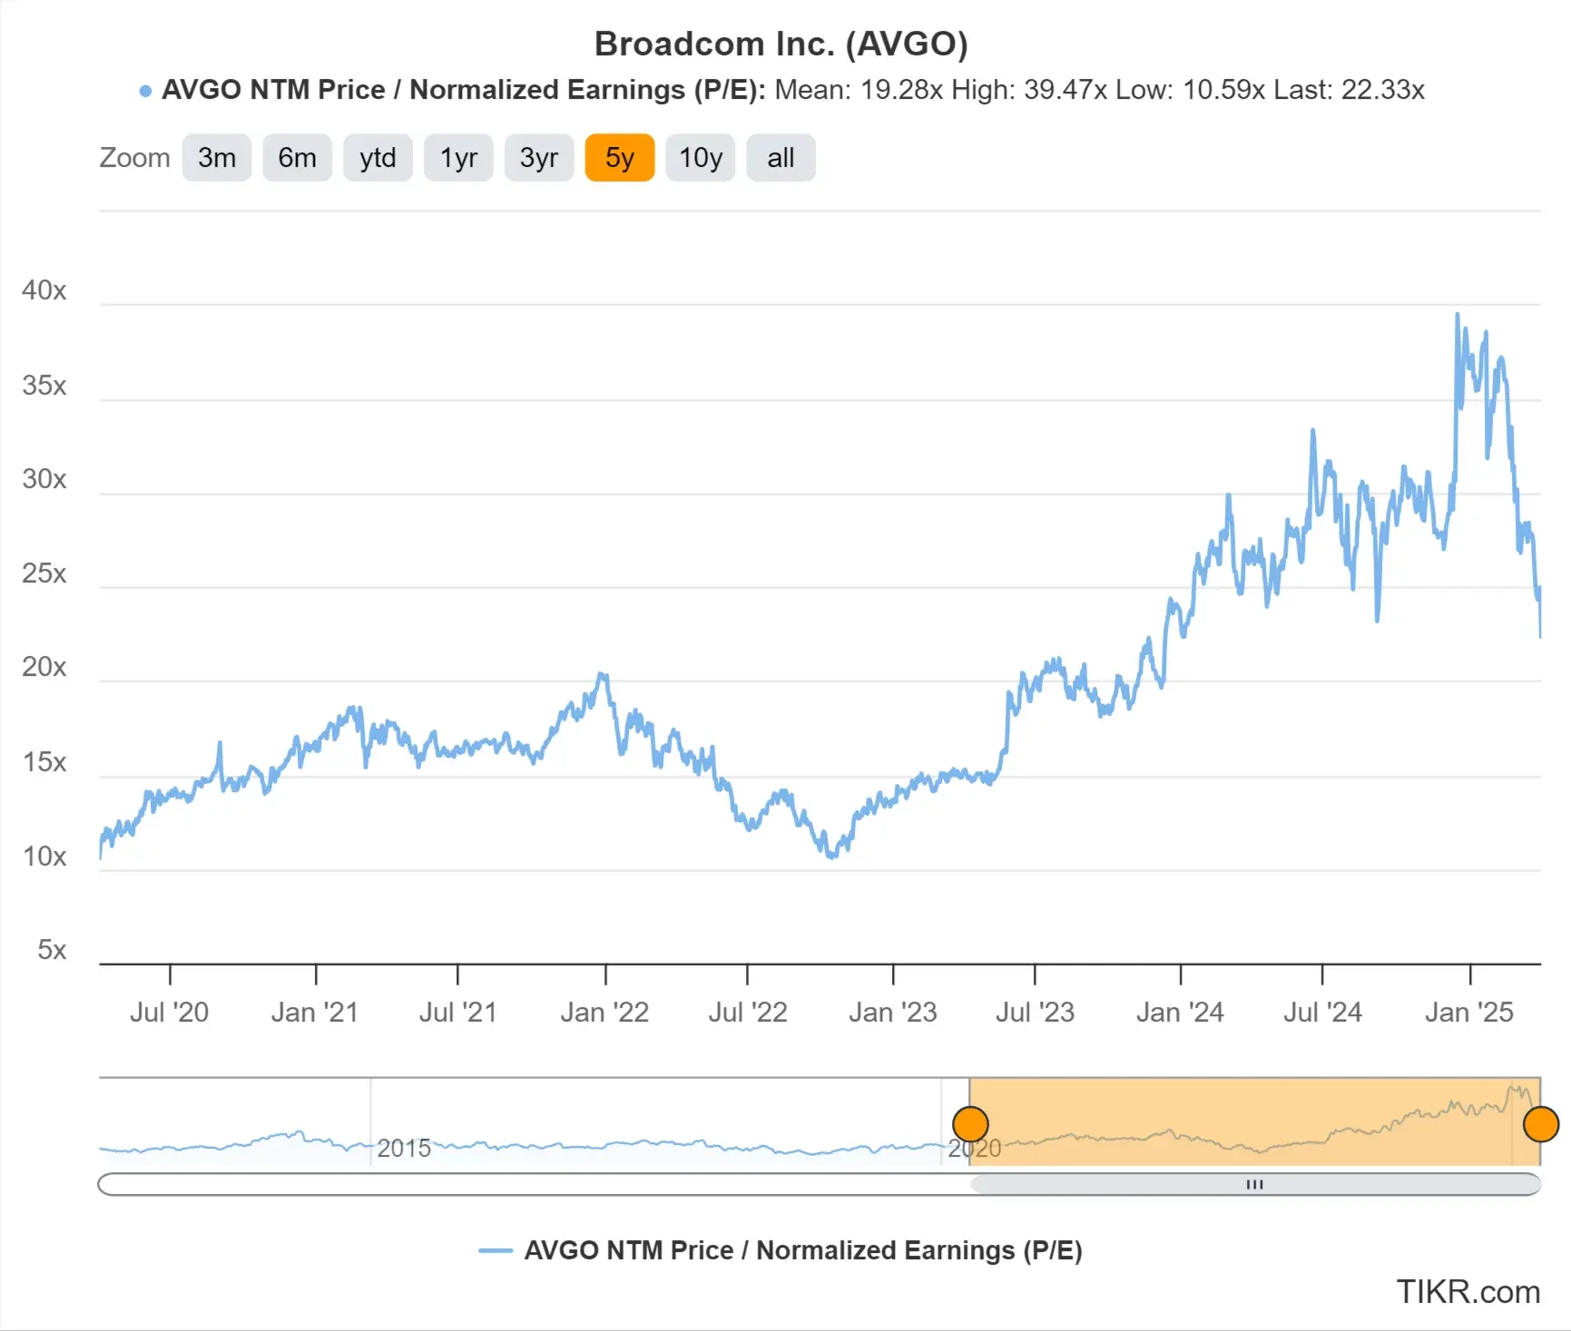Image resolution: width=1571 pixels, height=1331 pixels.
Task: Click the scrollbar track left of the thumb
Action: pyautogui.click(x=534, y=1184)
